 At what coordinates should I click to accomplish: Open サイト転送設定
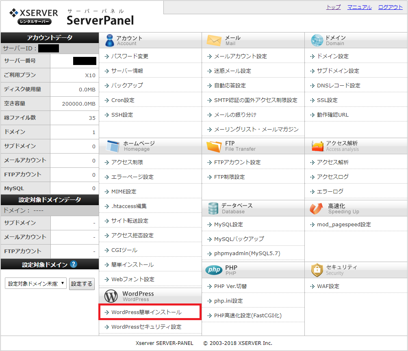point(130,221)
